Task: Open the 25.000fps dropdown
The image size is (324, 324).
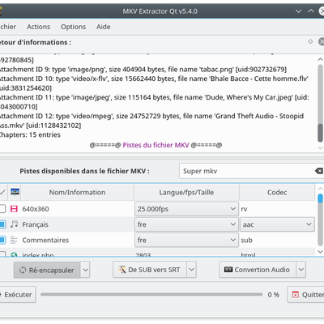Action: [x=186, y=209]
